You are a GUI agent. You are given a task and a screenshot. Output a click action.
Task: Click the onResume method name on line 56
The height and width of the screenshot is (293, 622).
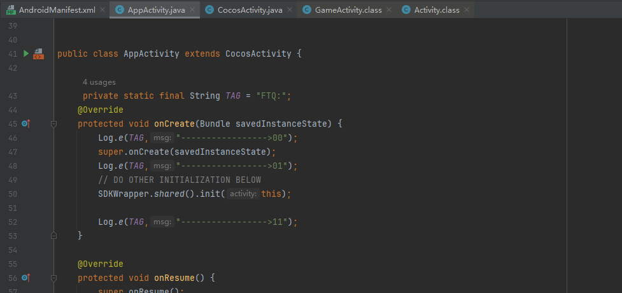(174, 278)
